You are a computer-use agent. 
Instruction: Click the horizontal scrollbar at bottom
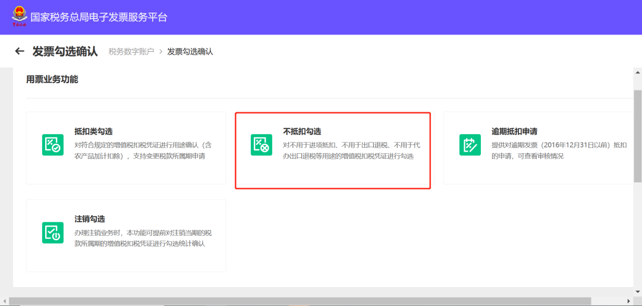tap(297, 301)
